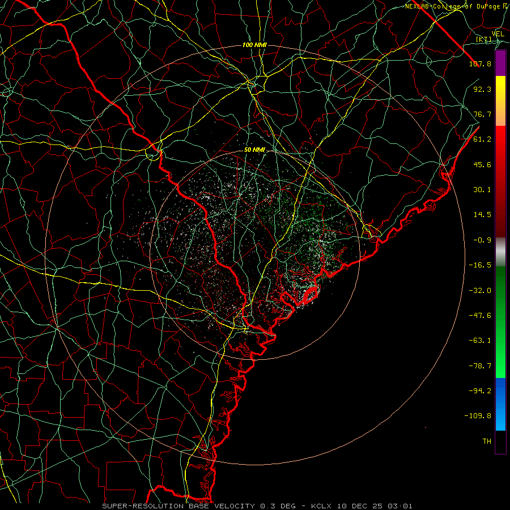Viewport: 510px width, 510px height.
Task: Select the -0.9 velocity scale value
Action: tap(482, 240)
